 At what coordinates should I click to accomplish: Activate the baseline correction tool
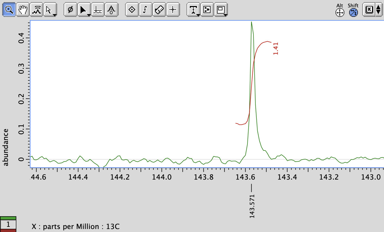[x=98, y=10]
